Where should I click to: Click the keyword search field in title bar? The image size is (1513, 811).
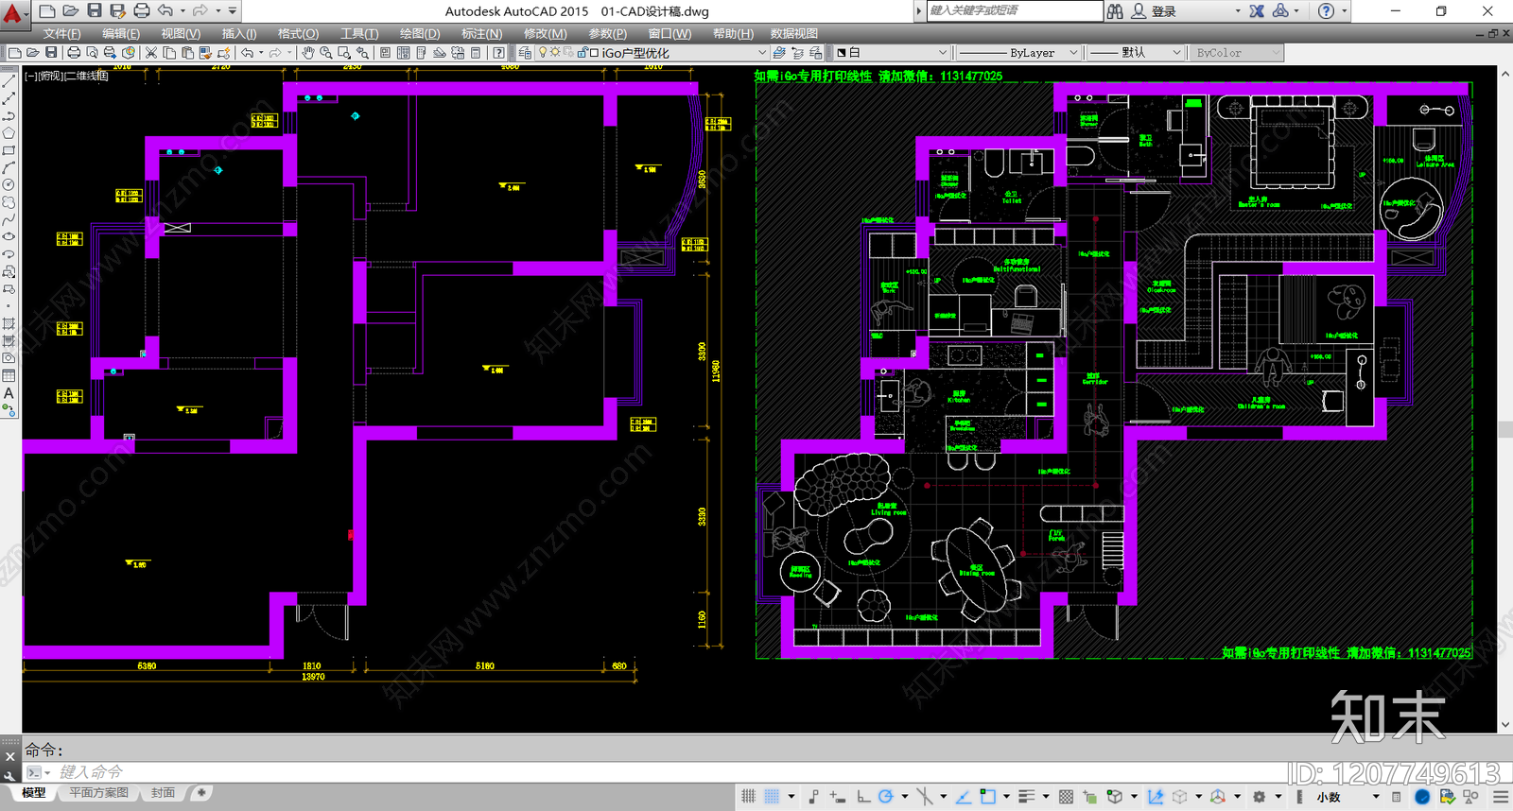coord(1014,10)
